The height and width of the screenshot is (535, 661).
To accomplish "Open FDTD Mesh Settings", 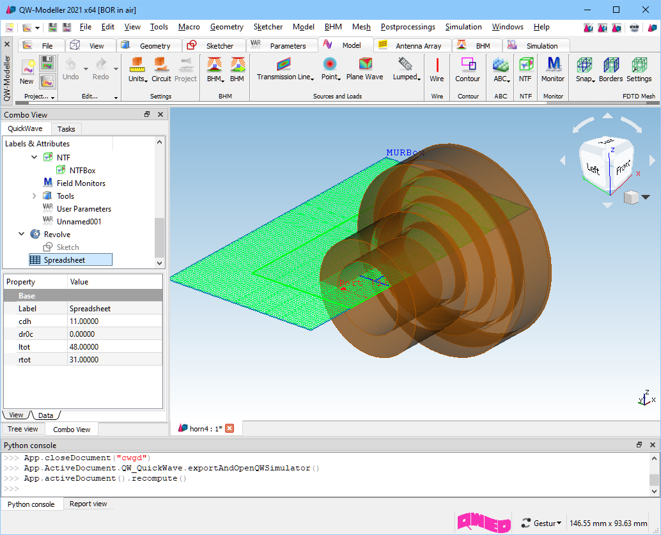I will point(639,70).
